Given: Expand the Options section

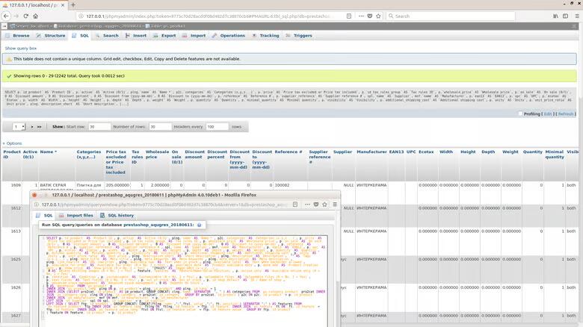Looking at the screenshot, I should tap(13, 143).
